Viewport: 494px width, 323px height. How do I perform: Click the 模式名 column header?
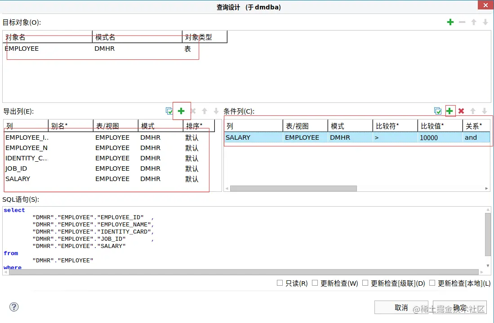138,37
